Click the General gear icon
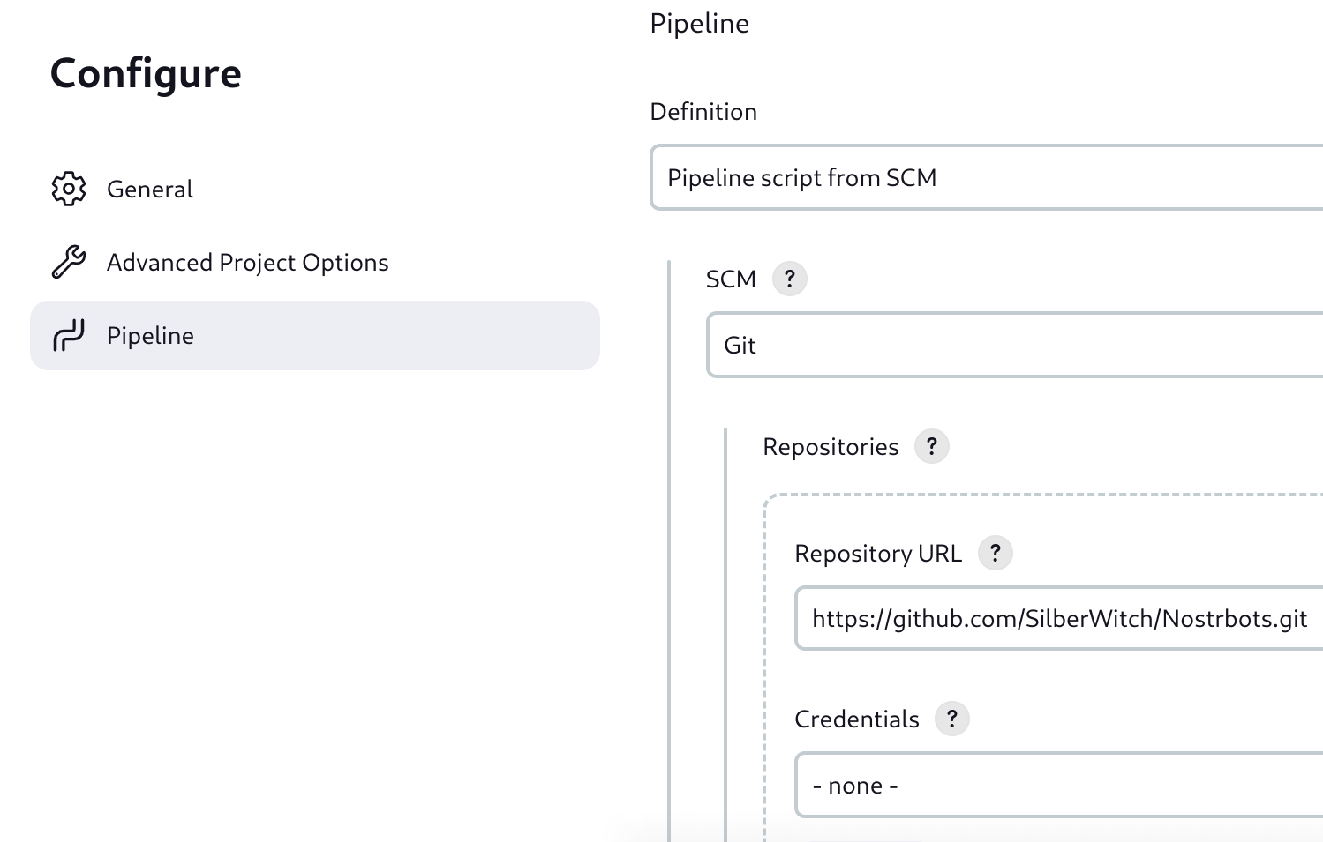The image size is (1323, 842). point(69,189)
